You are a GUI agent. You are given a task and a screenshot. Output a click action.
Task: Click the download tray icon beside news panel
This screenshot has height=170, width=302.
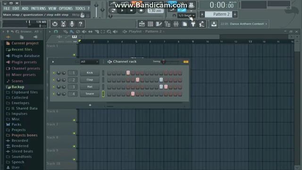[214, 24]
